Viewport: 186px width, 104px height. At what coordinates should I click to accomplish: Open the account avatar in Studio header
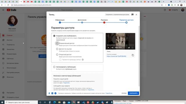point(183,10)
